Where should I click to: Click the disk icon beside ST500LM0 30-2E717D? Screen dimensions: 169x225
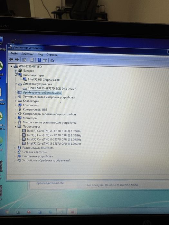pyautogui.click(x=24, y=89)
